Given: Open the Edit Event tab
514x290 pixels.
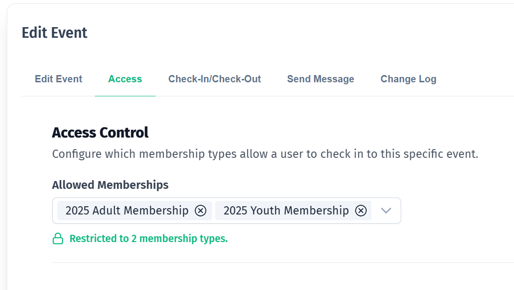Looking at the screenshot, I should pos(59,79).
